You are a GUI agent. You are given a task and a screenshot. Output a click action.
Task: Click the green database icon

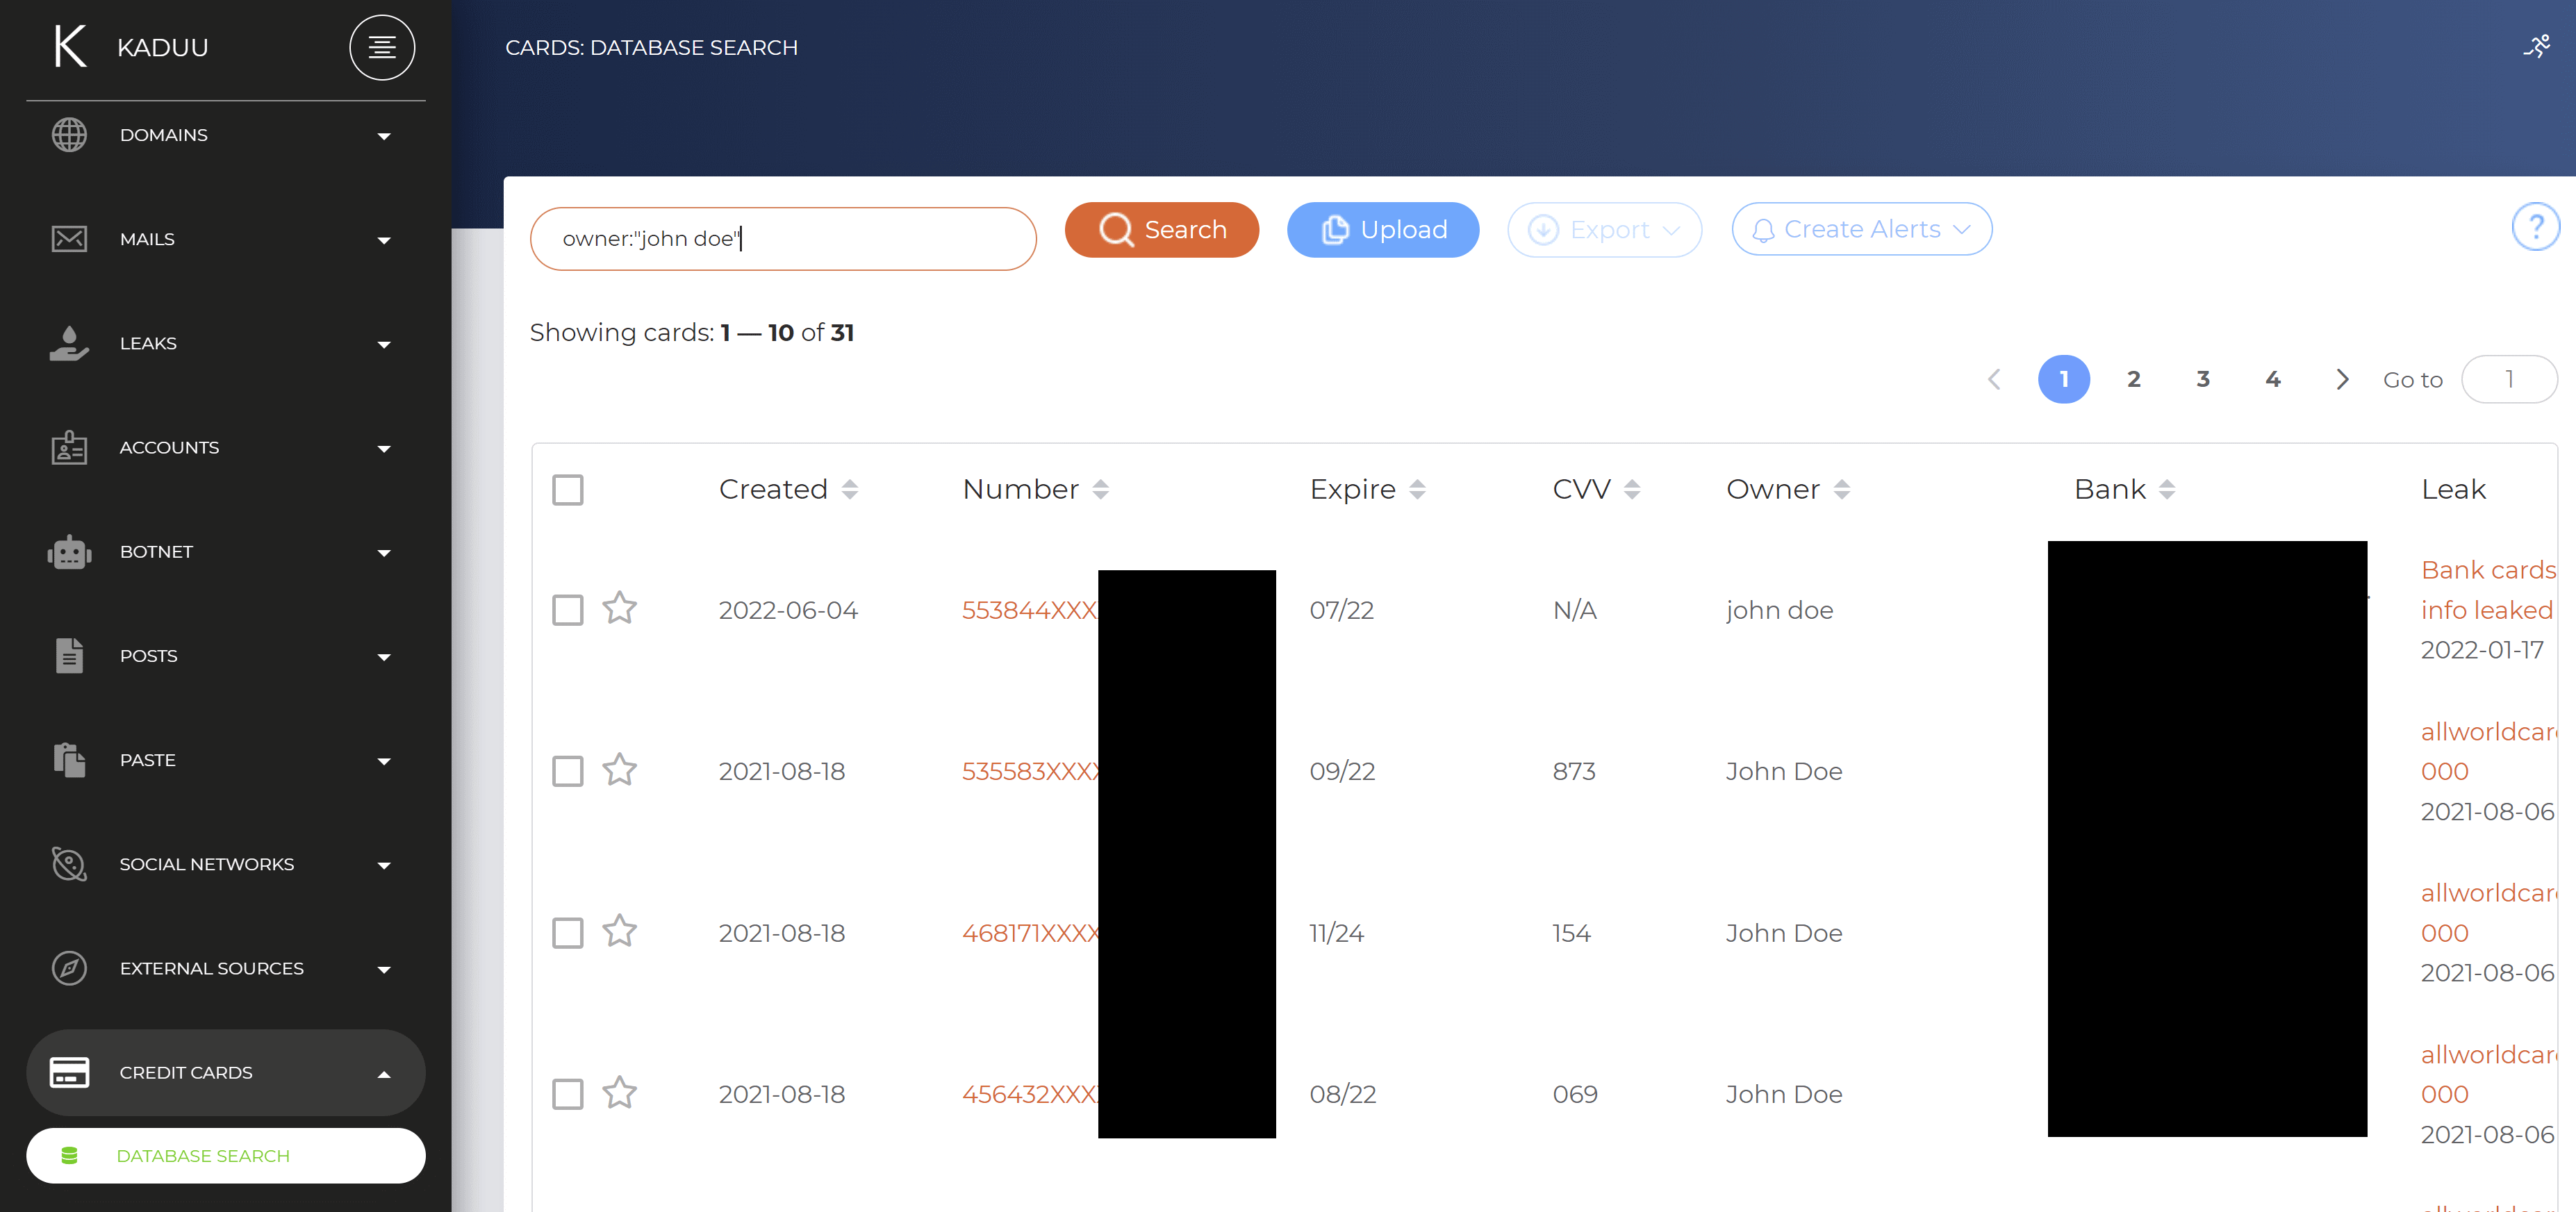(69, 1156)
